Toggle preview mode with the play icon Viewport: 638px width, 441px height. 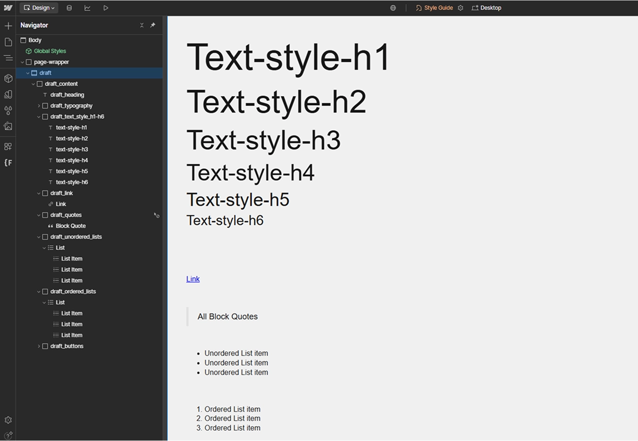coord(105,7)
